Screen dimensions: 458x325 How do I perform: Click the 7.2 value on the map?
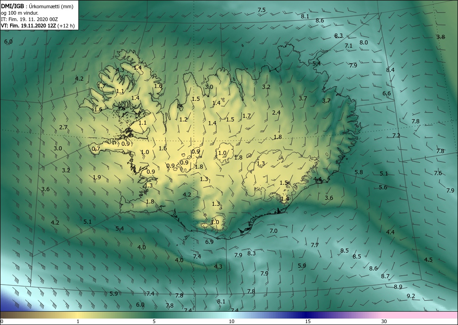tap(396, 136)
